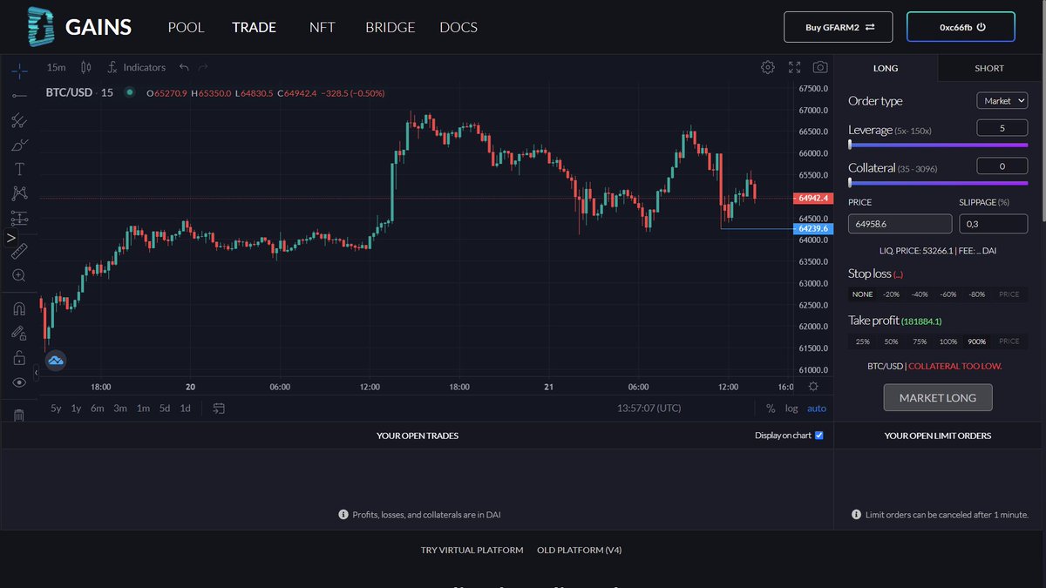Switch to the SHORT tab

(x=989, y=68)
